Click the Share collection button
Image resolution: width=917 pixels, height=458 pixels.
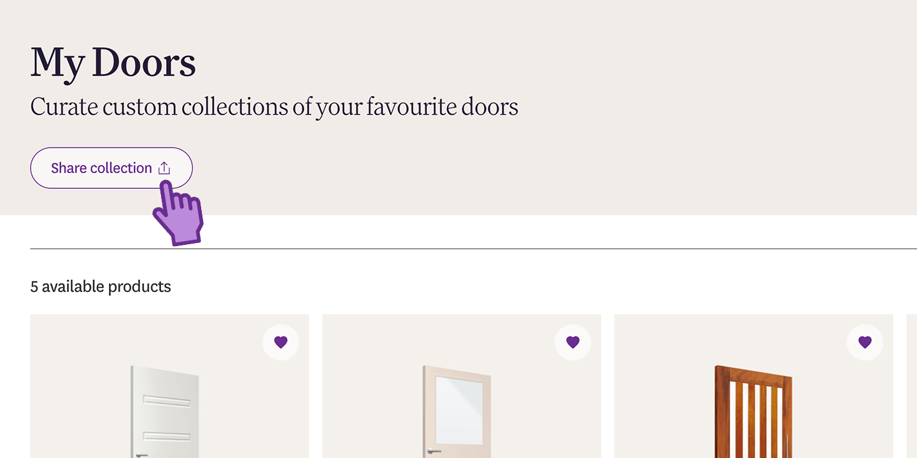pyautogui.click(x=102, y=168)
